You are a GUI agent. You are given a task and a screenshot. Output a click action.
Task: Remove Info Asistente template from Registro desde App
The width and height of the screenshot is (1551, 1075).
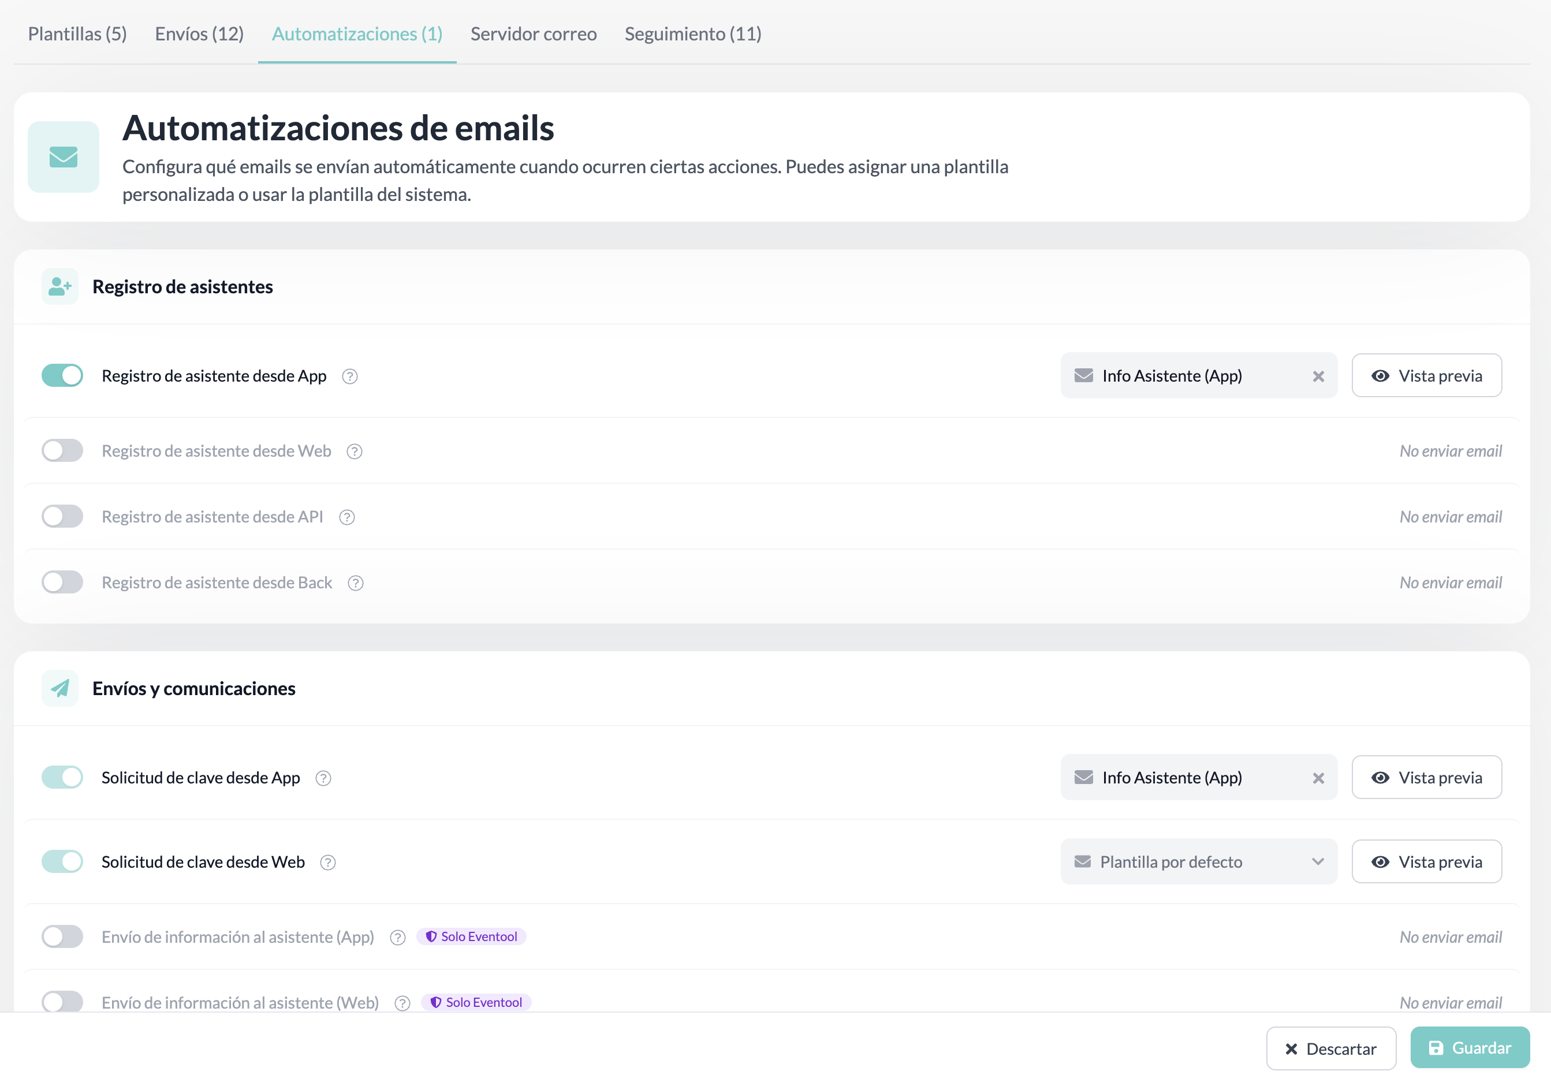click(x=1318, y=376)
